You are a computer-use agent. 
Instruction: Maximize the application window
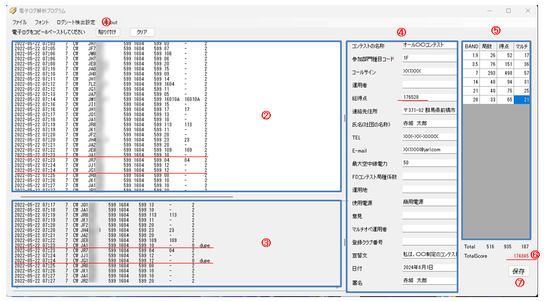tap(508, 10)
